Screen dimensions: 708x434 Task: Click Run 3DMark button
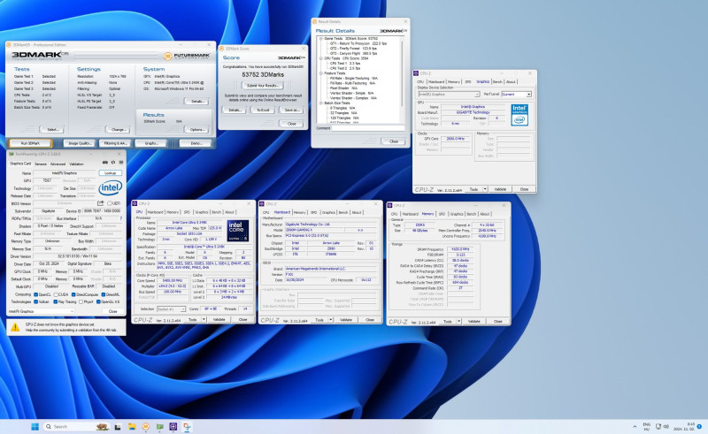(x=30, y=143)
